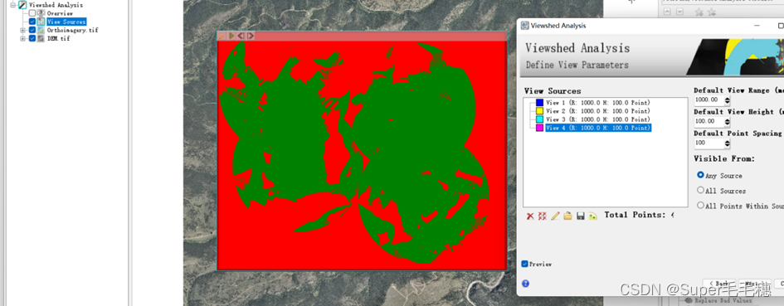This screenshot has height=306, width=784.
Task: Adjust Default View Range spinner arrows
Action: pyautogui.click(x=727, y=100)
